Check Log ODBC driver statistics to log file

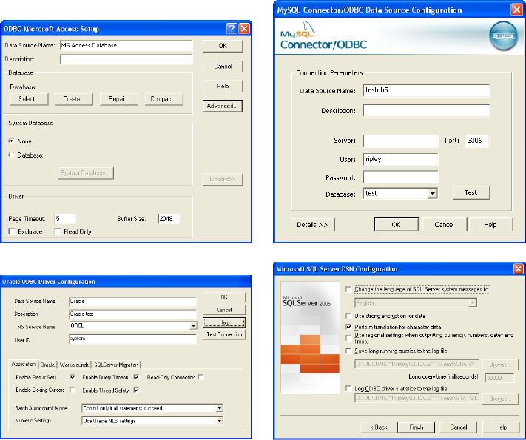pos(349,388)
